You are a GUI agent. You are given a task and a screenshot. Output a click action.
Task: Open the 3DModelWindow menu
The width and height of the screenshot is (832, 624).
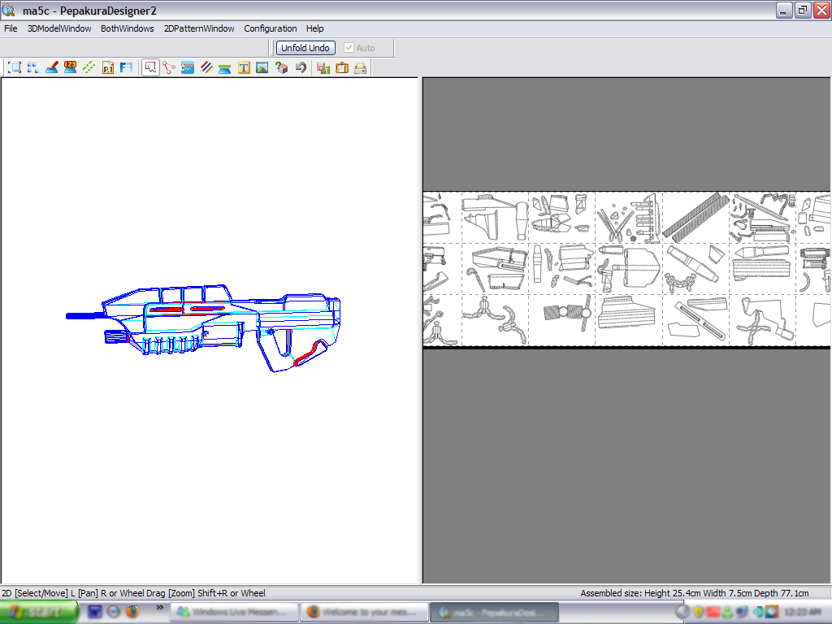click(59, 28)
